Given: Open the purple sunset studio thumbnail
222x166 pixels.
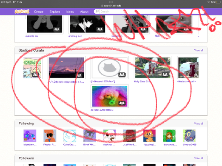Looking at the screenshot, I should [67, 68].
